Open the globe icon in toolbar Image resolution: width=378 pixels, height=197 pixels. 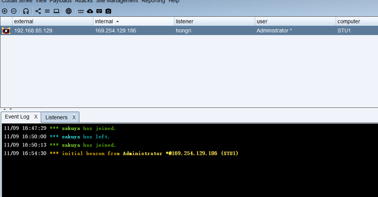[x=69, y=11]
